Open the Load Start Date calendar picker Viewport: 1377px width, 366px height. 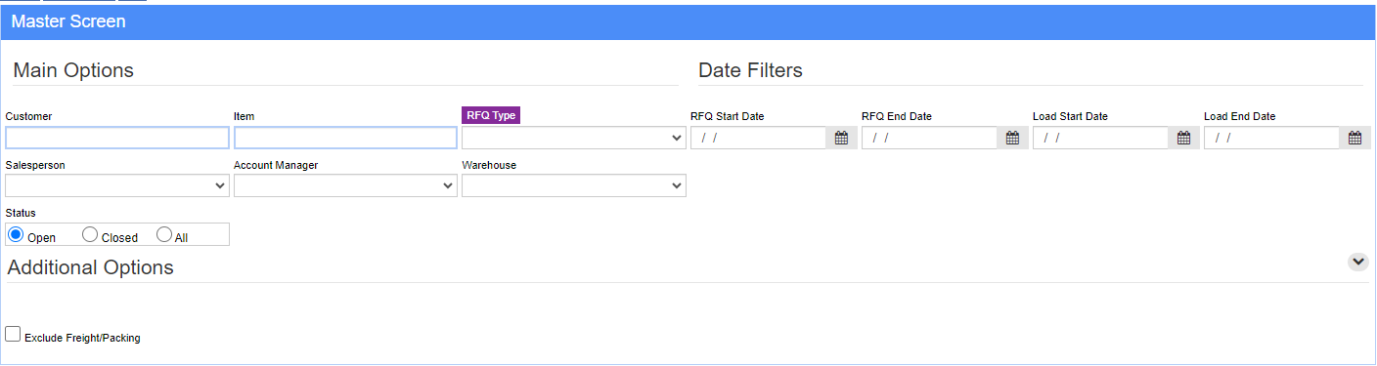click(x=1183, y=138)
